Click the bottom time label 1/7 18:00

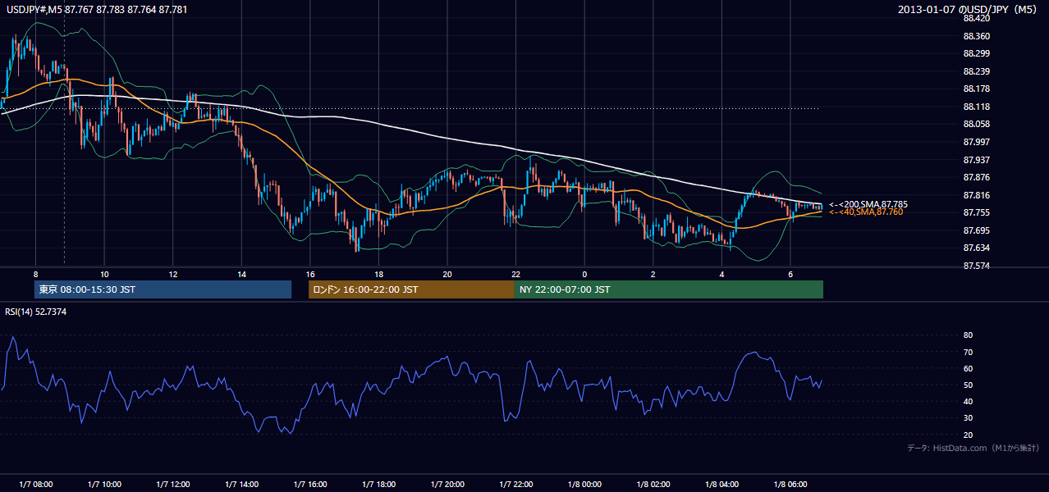378,484
